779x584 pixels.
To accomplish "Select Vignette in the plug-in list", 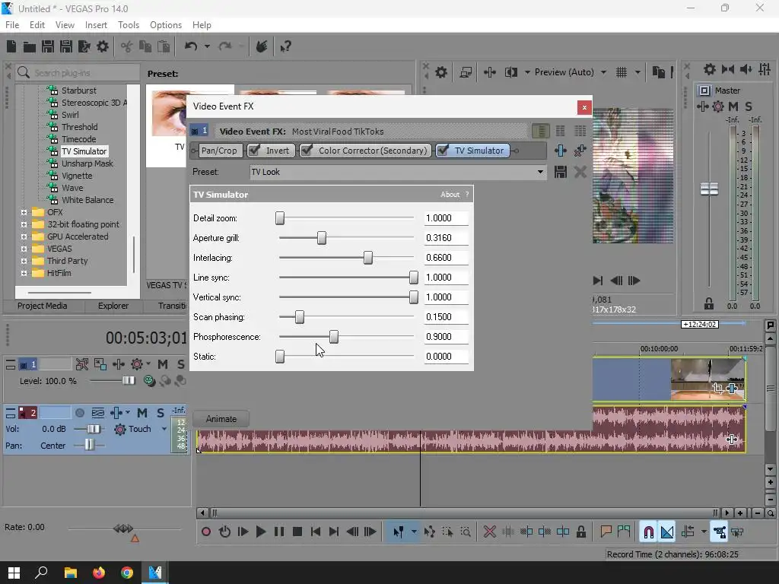I will point(77,176).
